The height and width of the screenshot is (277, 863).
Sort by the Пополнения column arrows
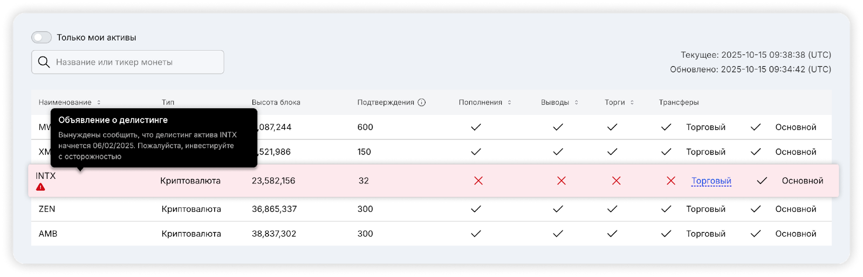[x=509, y=102]
